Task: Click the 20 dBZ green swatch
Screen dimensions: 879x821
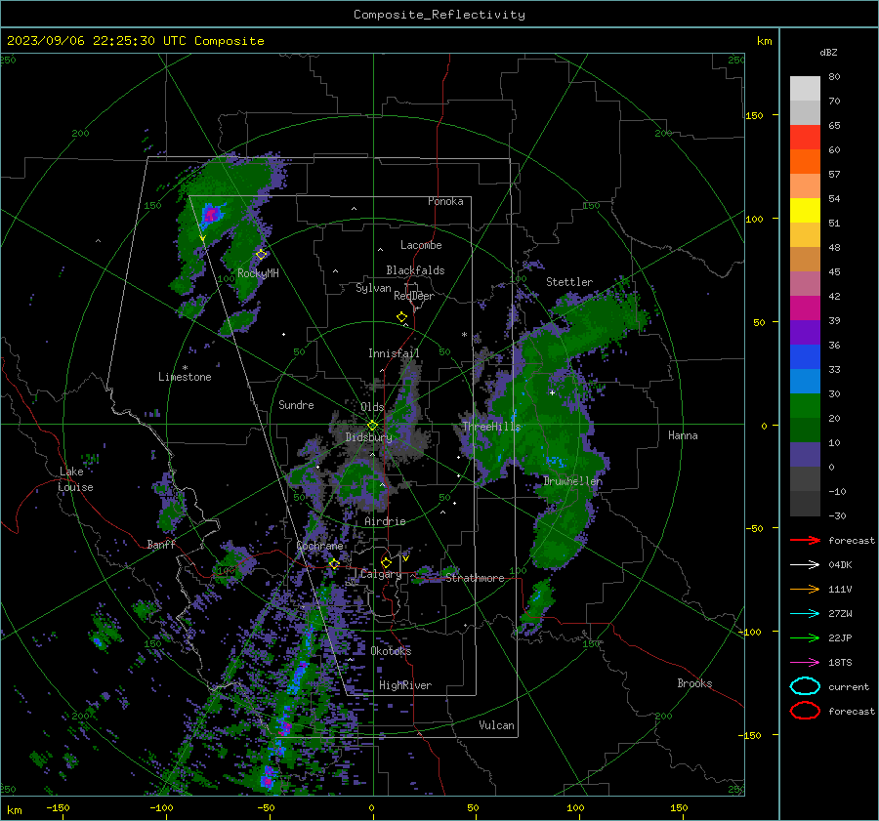Action: click(805, 405)
